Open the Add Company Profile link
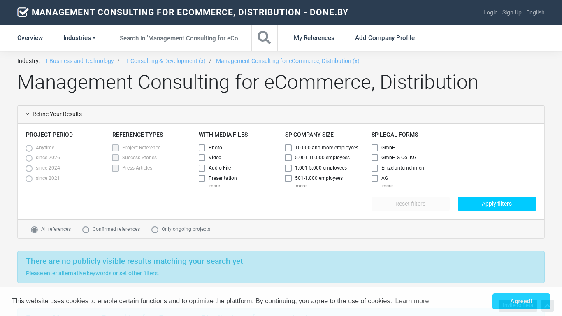 tap(385, 38)
